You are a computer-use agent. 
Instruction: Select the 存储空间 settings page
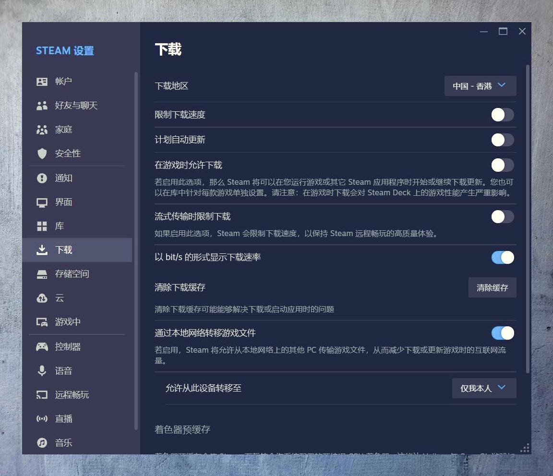77,274
